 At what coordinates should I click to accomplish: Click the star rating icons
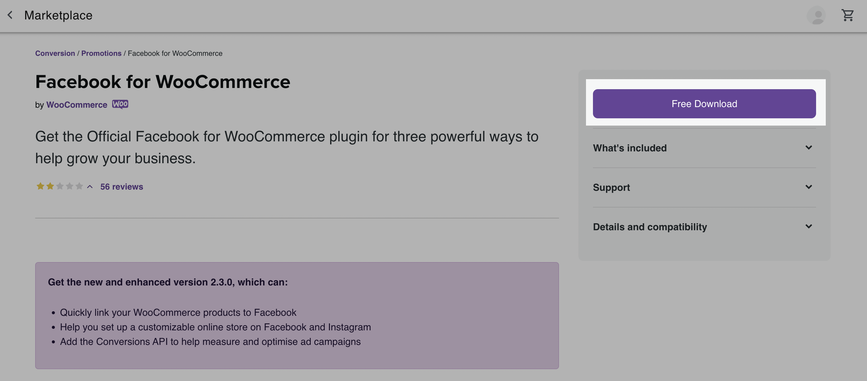[60, 186]
